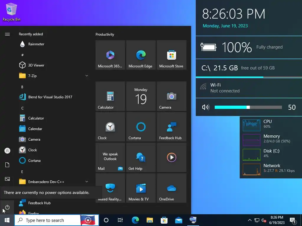Click the Network usage graph
This screenshot has height=226, width=302.
pos(251,169)
